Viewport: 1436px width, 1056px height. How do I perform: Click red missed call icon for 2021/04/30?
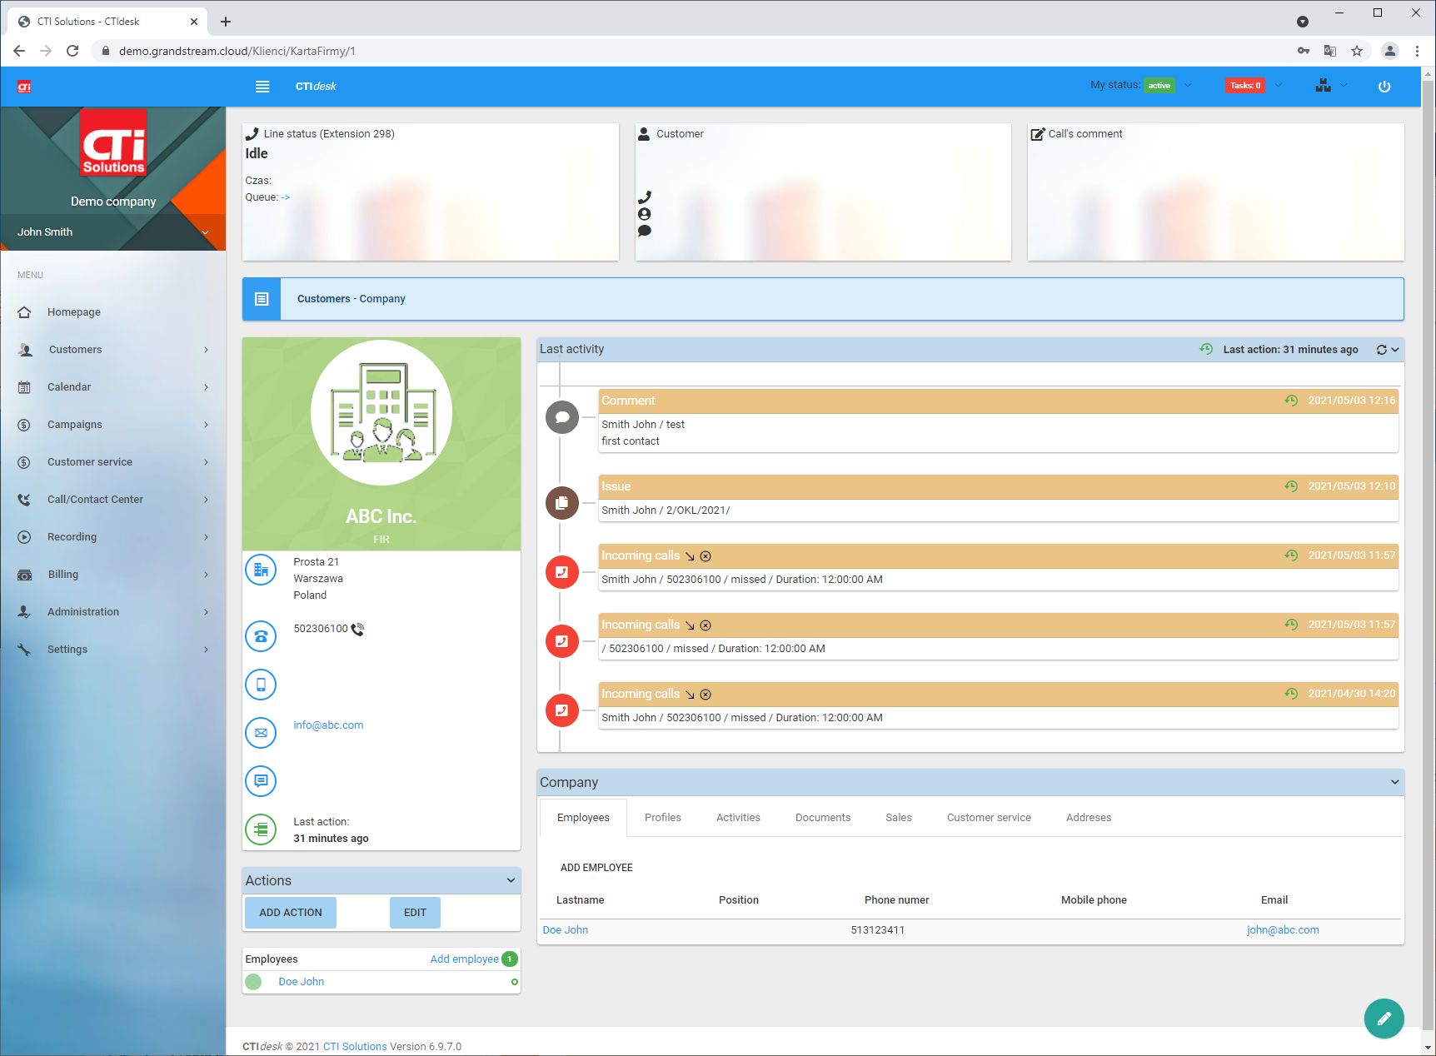[x=562, y=710]
